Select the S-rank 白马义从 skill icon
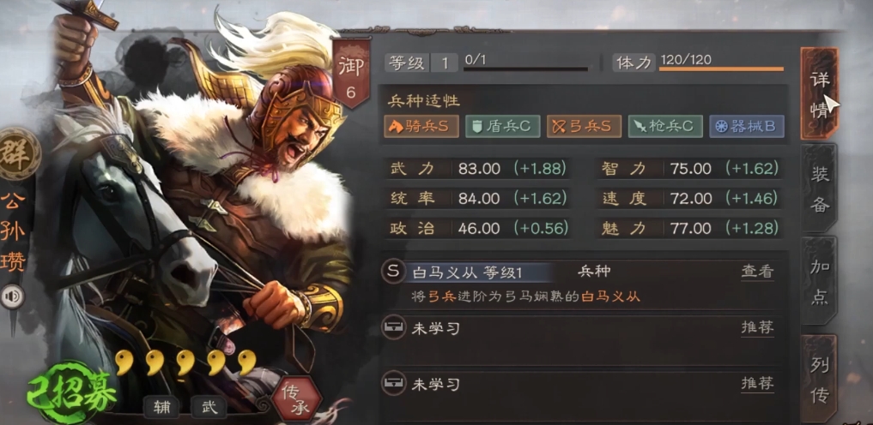 393,272
